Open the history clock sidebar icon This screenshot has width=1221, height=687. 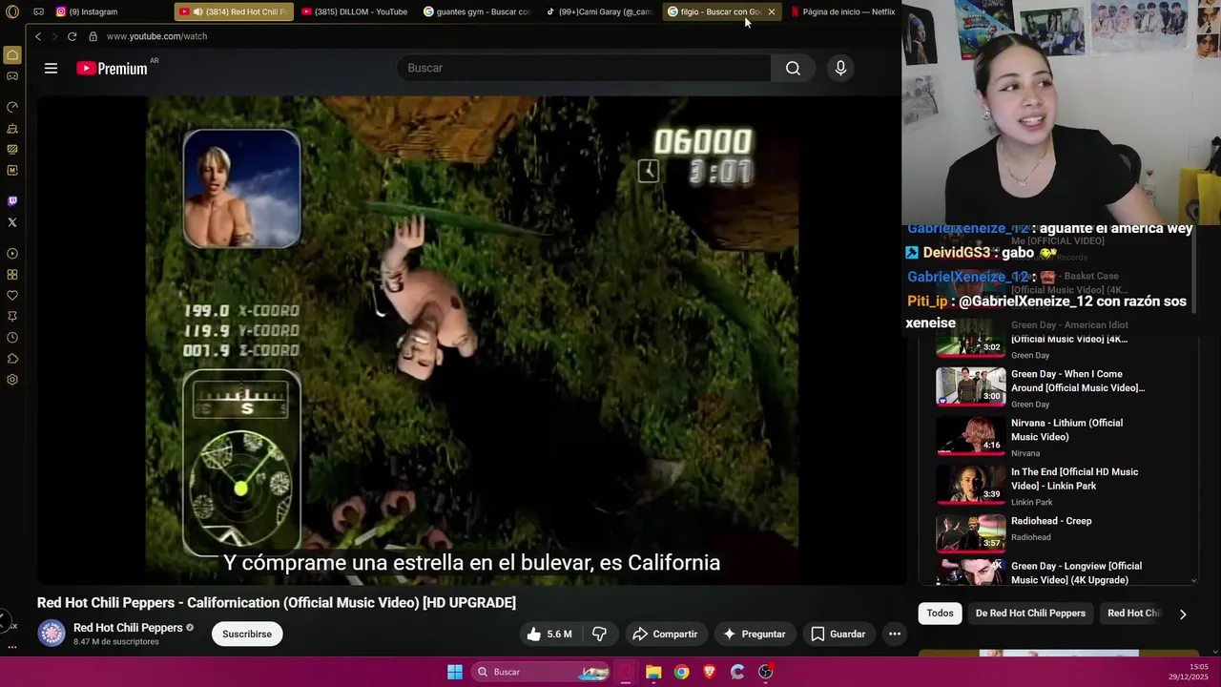pos(12,338)
